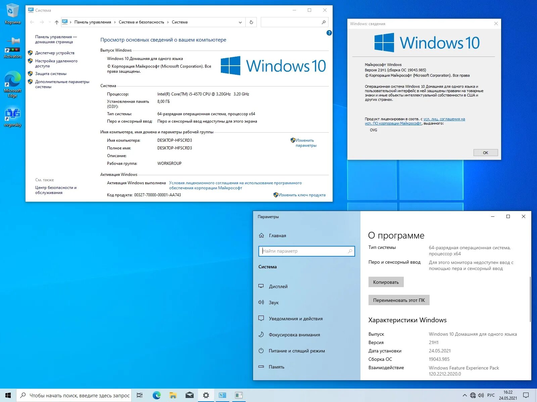Open the network globe icon in tray
This screenshot has width=537, height=402.
[473, 395]
